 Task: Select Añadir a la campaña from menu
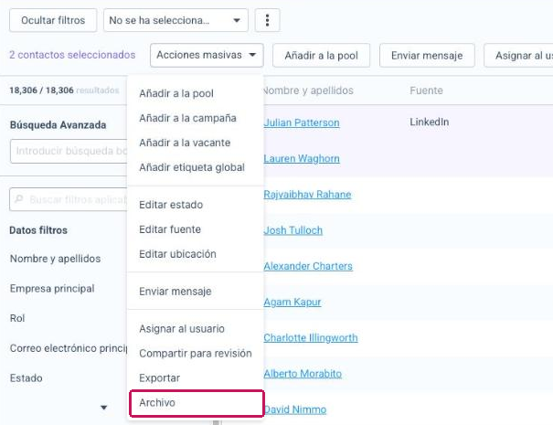click(187, 118)
